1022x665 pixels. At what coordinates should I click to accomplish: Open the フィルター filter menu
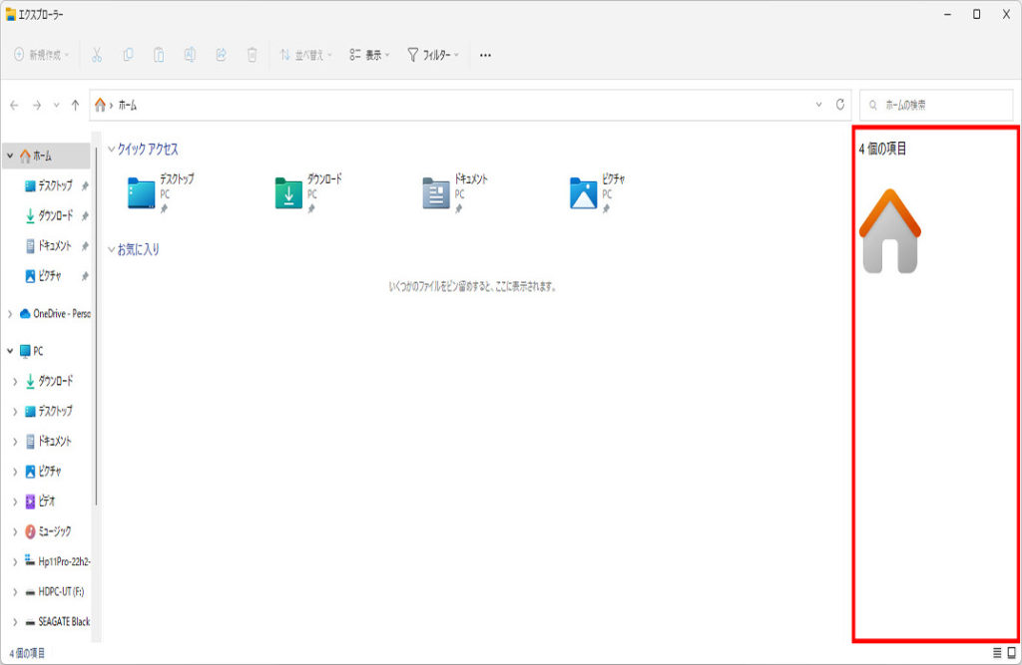tap(433, 55)
